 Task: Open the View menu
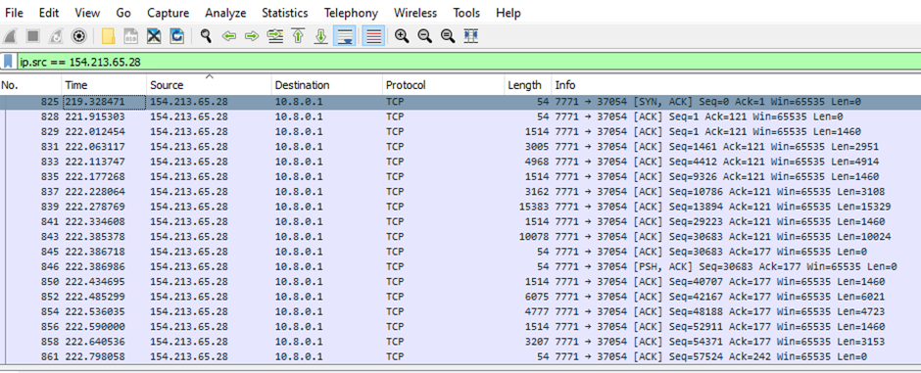point(87,13)
